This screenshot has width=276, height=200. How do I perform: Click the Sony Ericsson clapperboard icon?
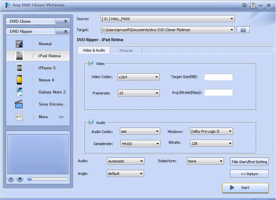click(19, 104)
